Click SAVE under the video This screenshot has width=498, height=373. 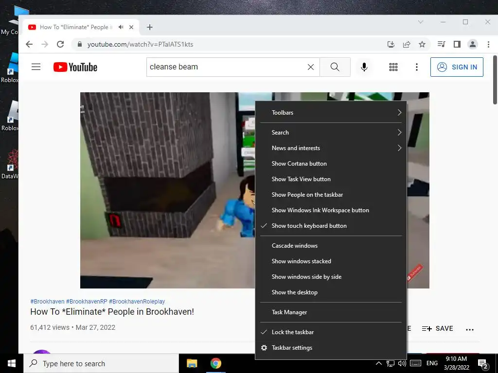tap(437, 329)
